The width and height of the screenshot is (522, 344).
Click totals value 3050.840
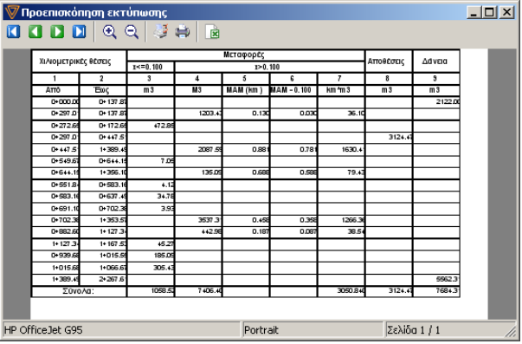point(351,291)
